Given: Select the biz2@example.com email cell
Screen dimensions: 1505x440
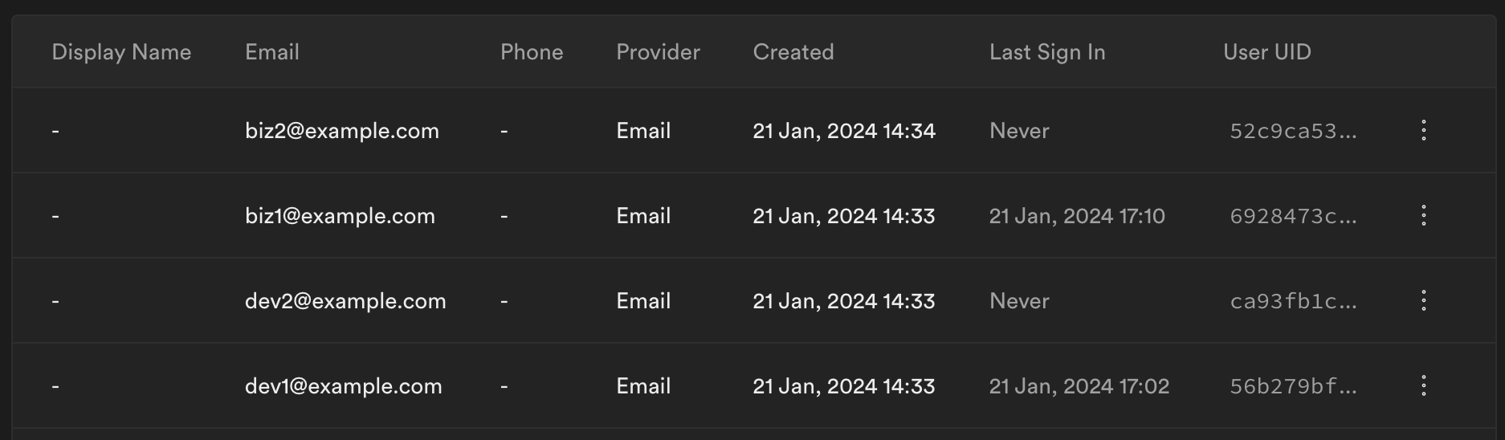Looking at the screenshot, I should (342, 131).
